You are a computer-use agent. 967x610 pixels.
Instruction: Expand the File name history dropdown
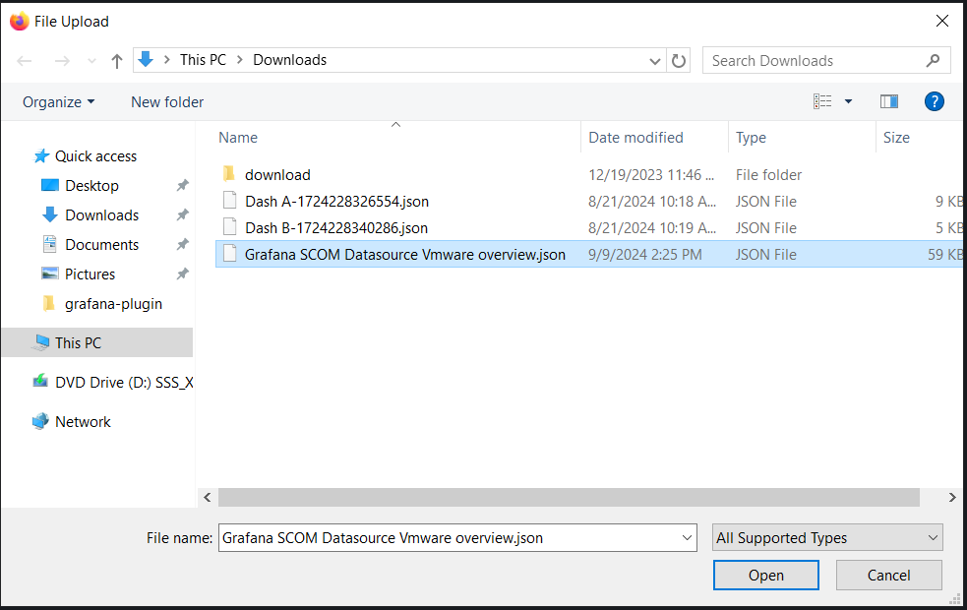coord(687,538)
